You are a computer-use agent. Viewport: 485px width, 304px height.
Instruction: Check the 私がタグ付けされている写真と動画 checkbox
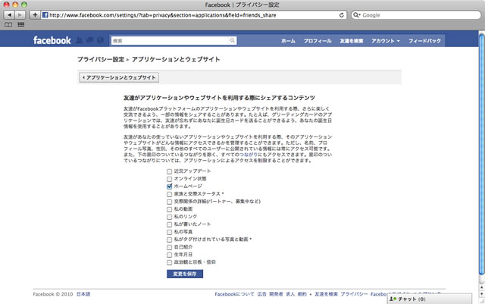coord(169,240)
